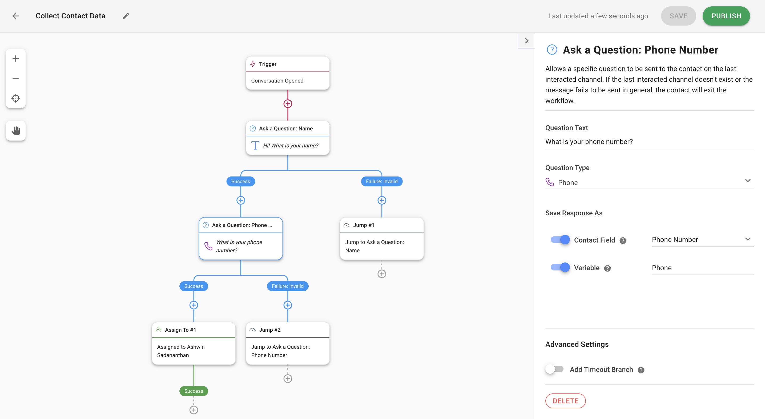The image size is (765, 419).
Task: Toggle the Variable save response switch
Action: pyautogui.click(x=560, y=268)
